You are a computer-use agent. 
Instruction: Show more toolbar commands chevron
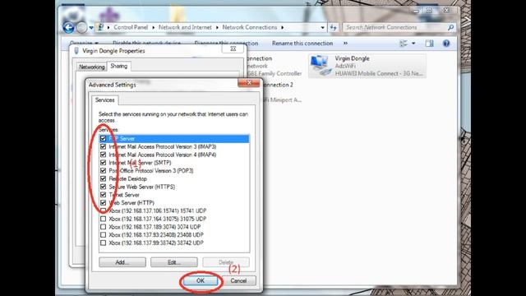click(x=345, y=44)
